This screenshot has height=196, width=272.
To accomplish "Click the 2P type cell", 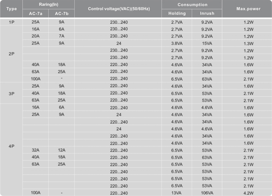I will (11, 54).
